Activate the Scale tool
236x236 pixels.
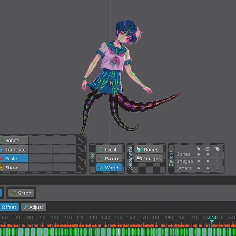(14, 159)
